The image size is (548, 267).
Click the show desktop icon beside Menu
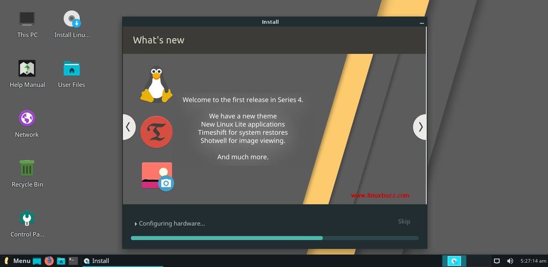(x=37, y=261)
